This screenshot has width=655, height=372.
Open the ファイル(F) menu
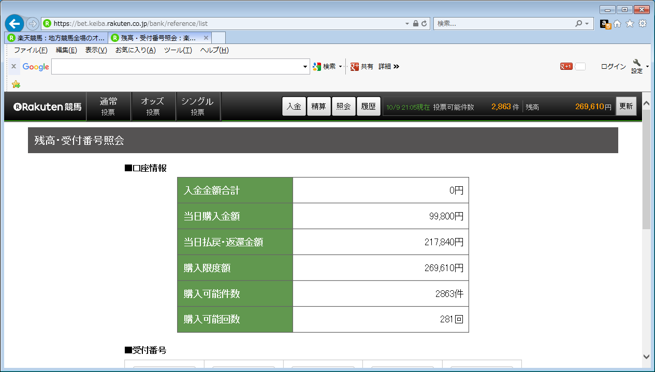tap(31, 50)
